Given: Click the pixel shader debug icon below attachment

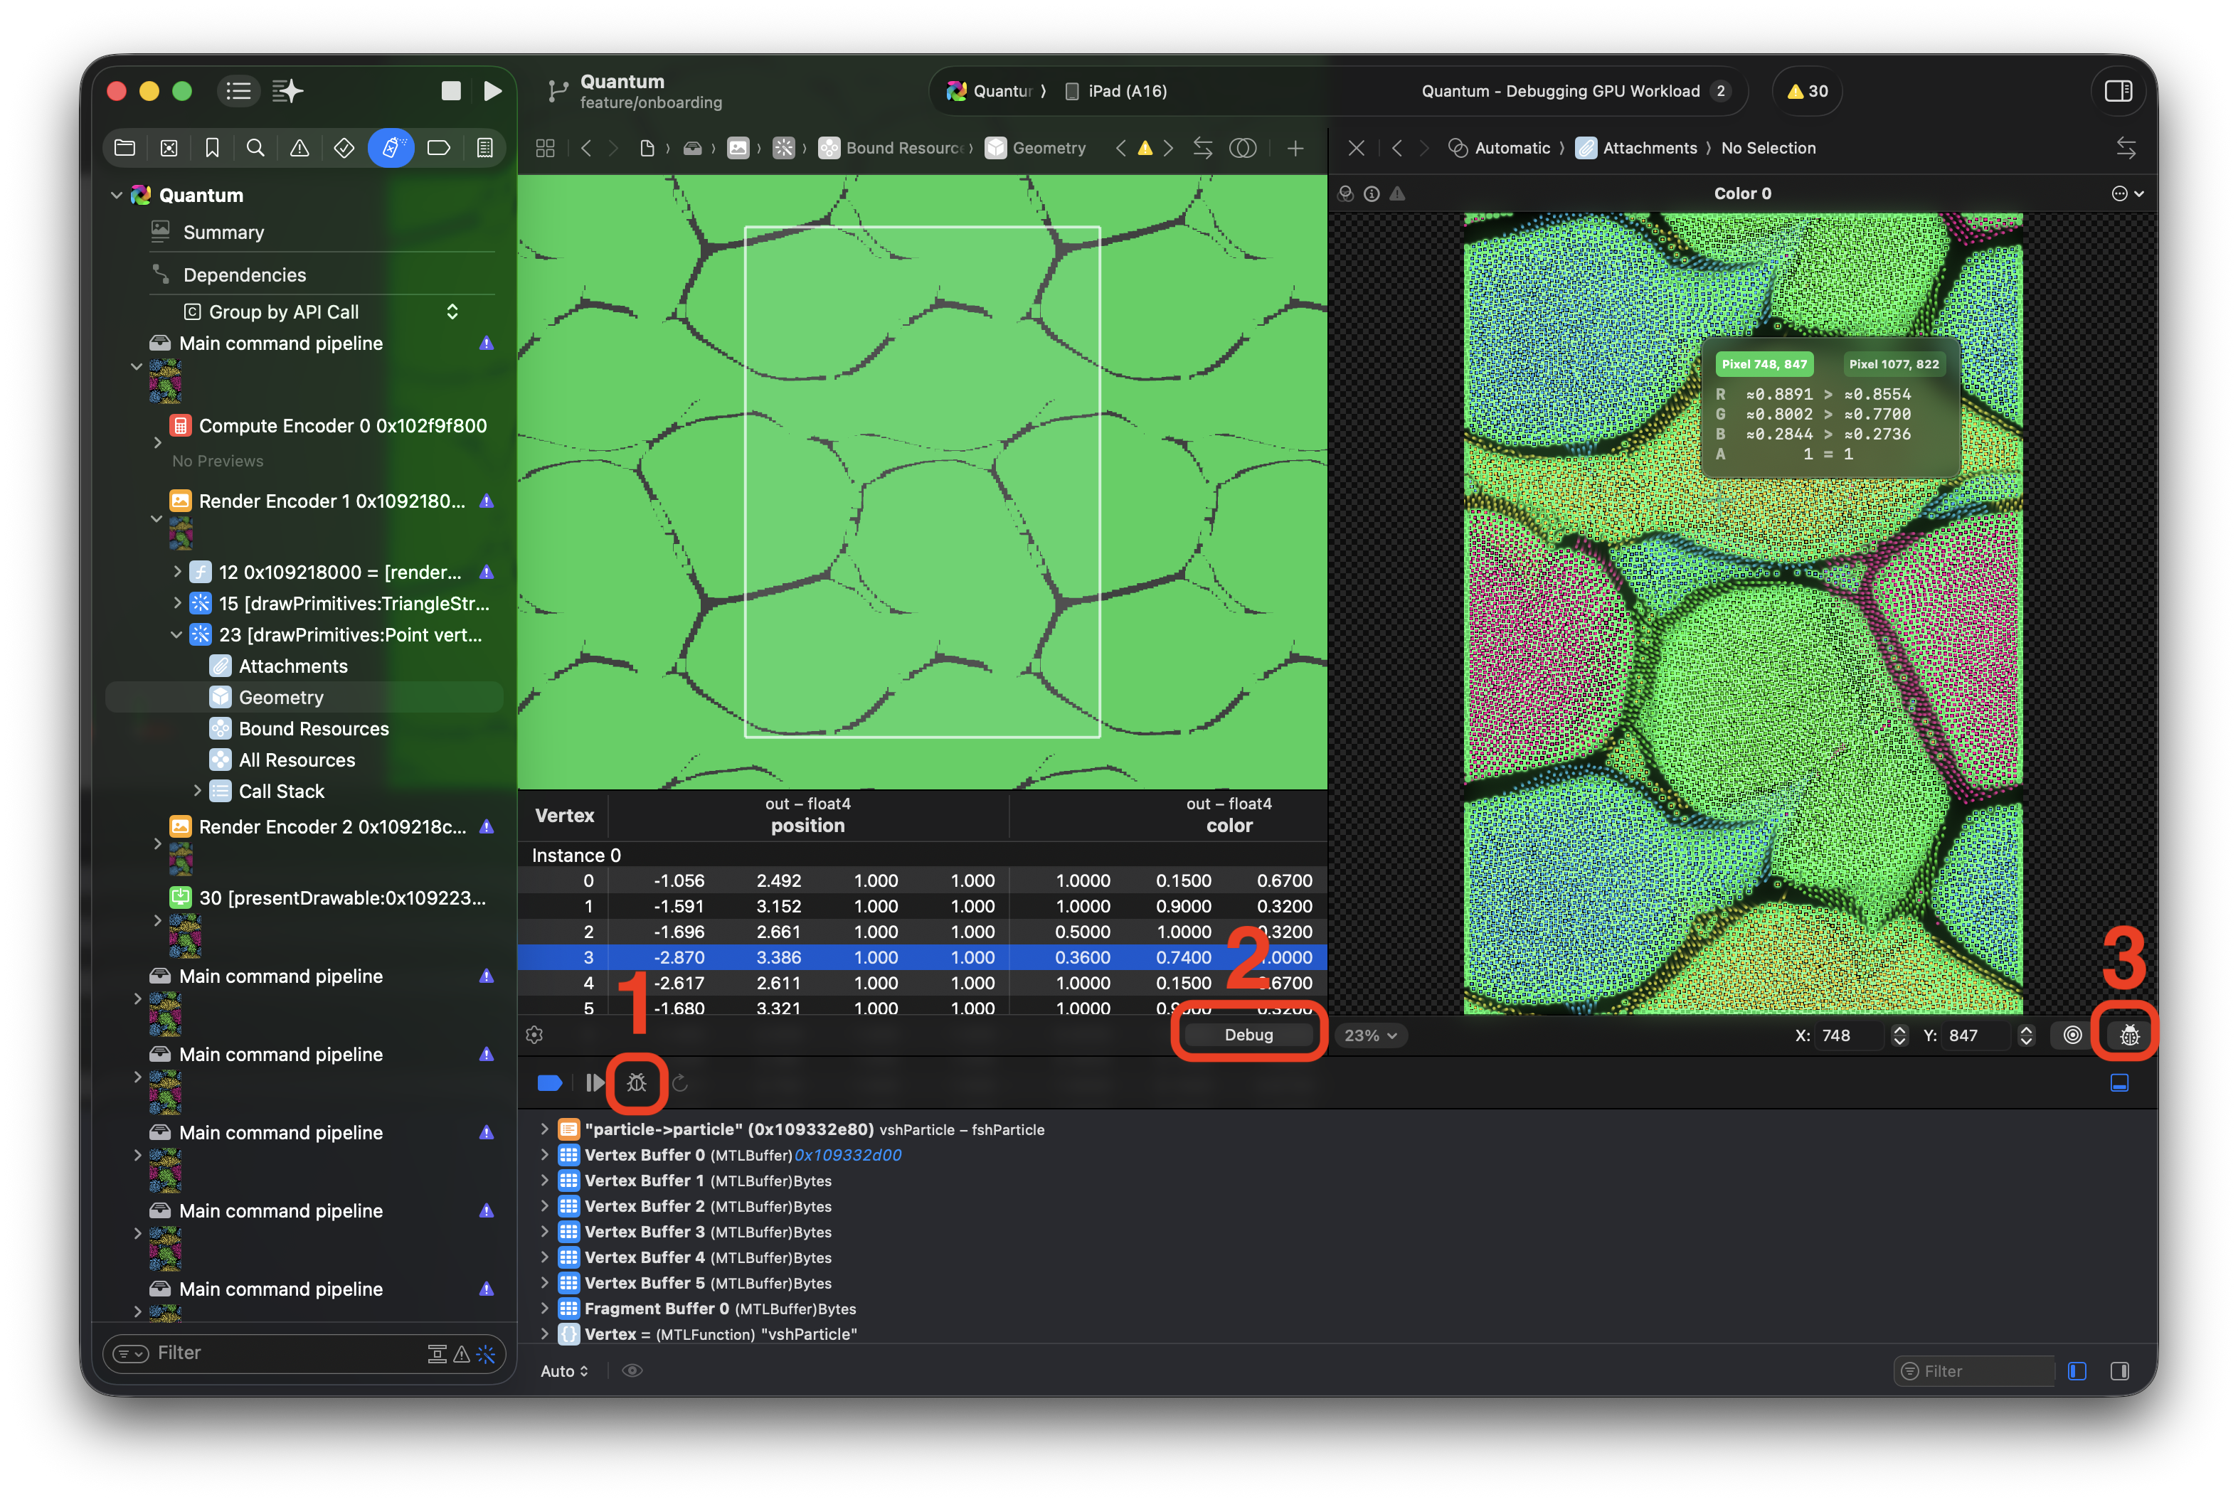Looking at the screenshot, I should click(2128, 1035).
